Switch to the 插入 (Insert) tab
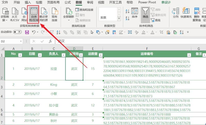Viewport: 206px width, 125px height. pos(28,2)
